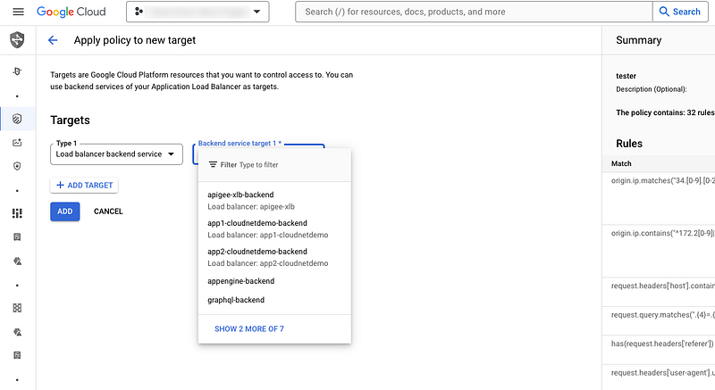Viewport: 715px width, 390px height.
Task: Open the first sidebar icon below shield
Action: [x=17, y=71]
